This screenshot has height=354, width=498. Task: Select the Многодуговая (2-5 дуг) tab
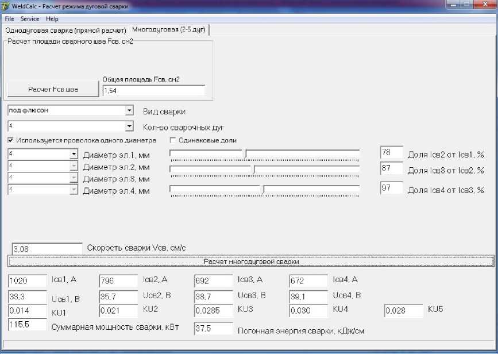[169, 30]
